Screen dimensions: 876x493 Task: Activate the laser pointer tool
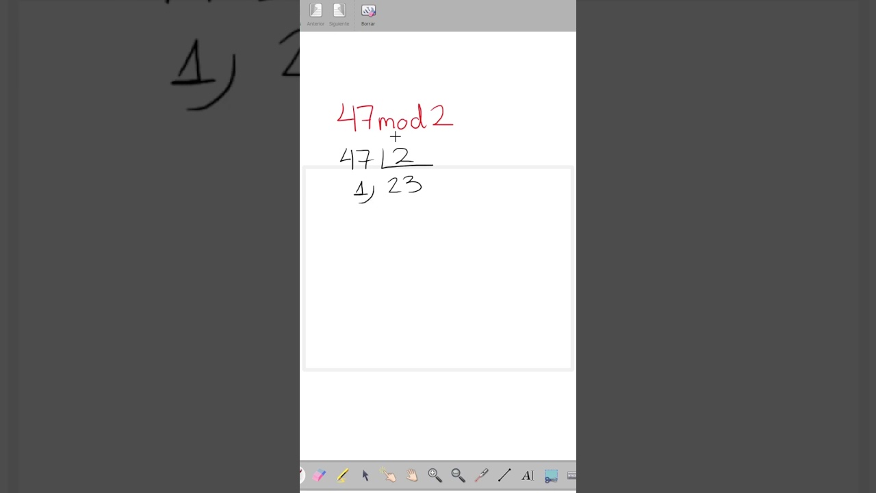pos(481,475)
